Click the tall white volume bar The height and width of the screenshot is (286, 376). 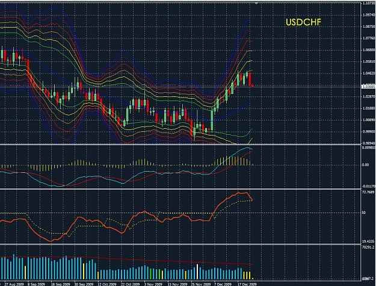(197, 272)
